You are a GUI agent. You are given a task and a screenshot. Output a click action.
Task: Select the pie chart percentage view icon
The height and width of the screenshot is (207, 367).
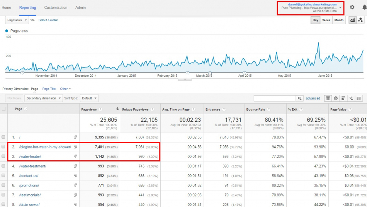[336, 98]
